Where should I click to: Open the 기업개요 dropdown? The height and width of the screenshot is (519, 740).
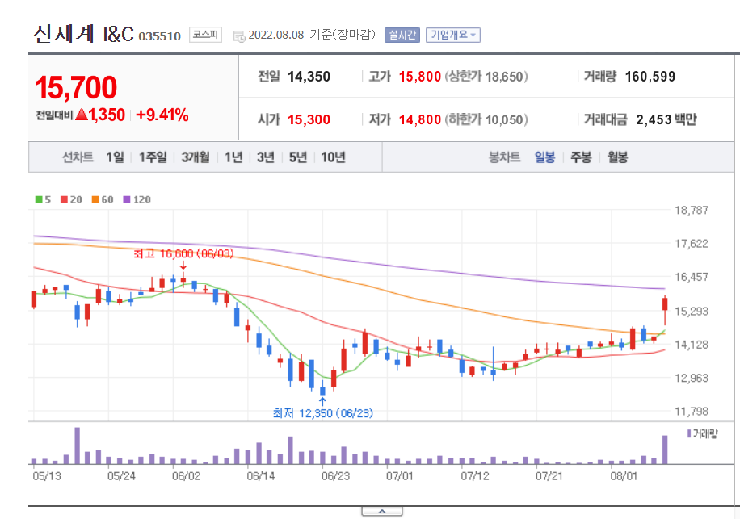(453, 35)
